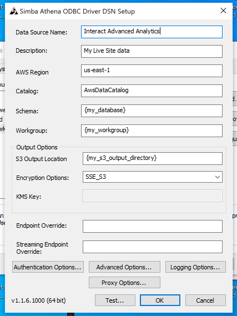Open Advanced Options

tap(124, 267)
